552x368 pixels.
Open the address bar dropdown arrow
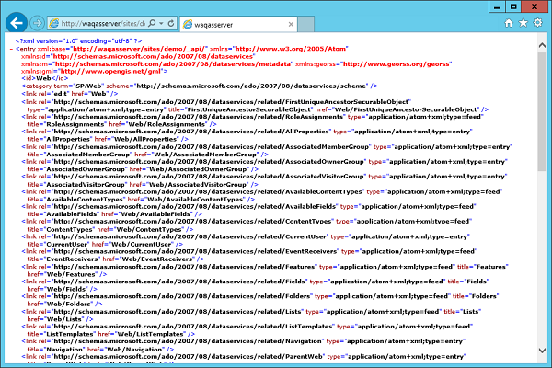pyautogui.click(x=161, y=23)
